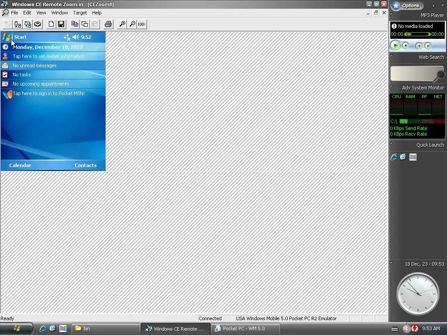Create a new zoom document
This screenshot has width=447, height=335.
51,24
